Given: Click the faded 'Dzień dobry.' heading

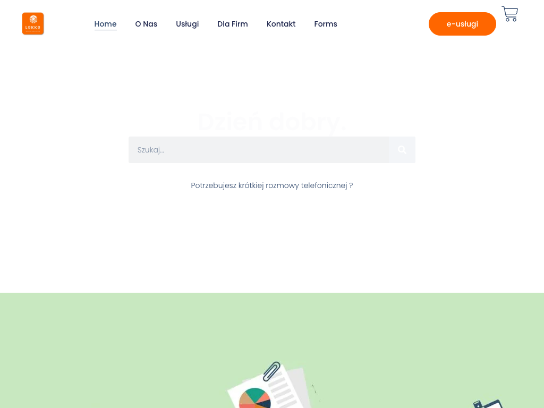Looking at the screenshot, I should [x=272, y=122].
